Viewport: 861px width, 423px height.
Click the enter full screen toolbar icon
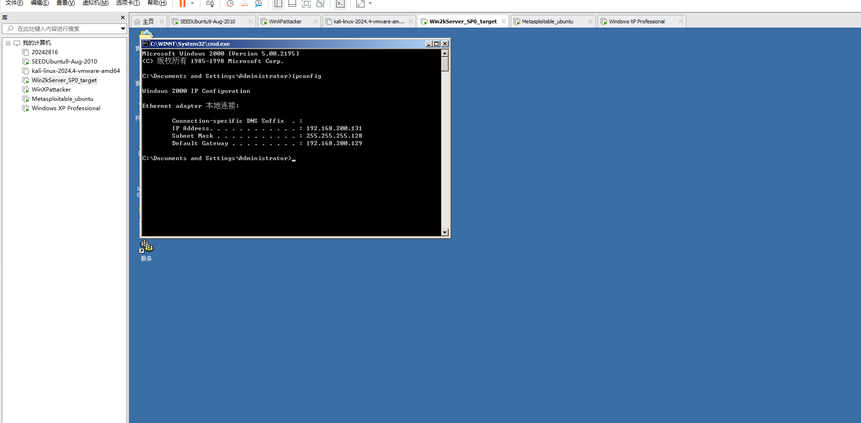point(306,4)
